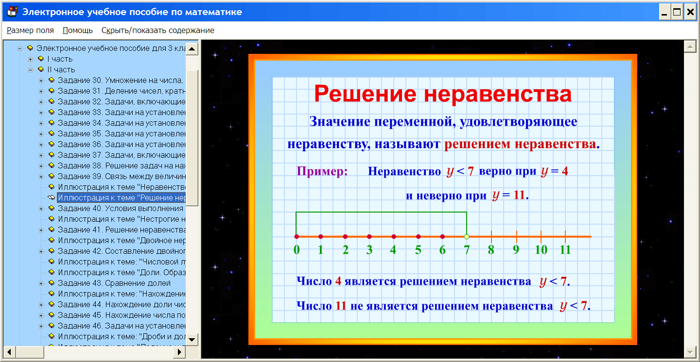Click the book icon of "Задание 43. Сравнение долей"
The image size is (700, 362).
(52, 283)
